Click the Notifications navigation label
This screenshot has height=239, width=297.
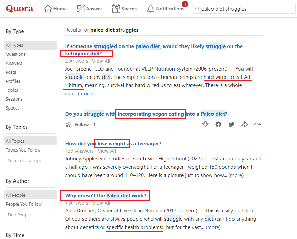click(170, 9)
